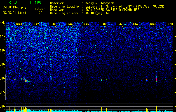
Task: Click the 1345 time marker
Action: tap(86, 24)
